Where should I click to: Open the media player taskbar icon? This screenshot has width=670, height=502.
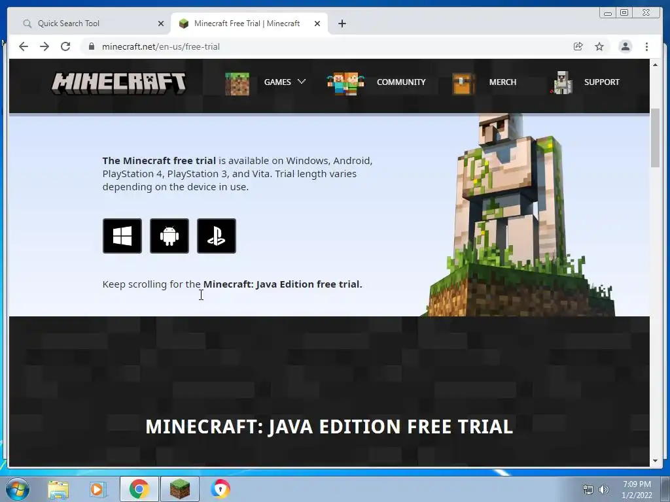tap(97, 489)
